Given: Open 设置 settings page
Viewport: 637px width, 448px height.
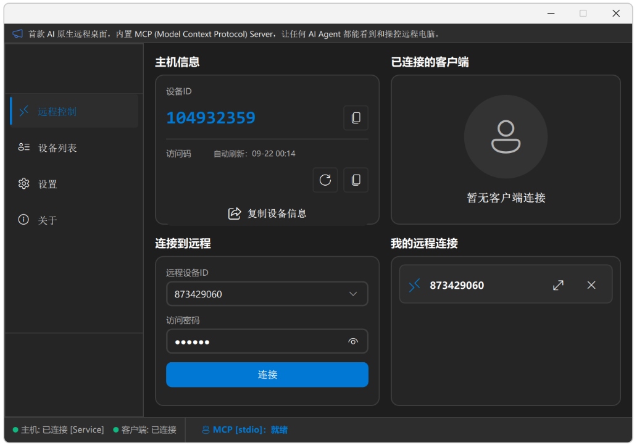Looking at the screenshot, I should [74, 184].
